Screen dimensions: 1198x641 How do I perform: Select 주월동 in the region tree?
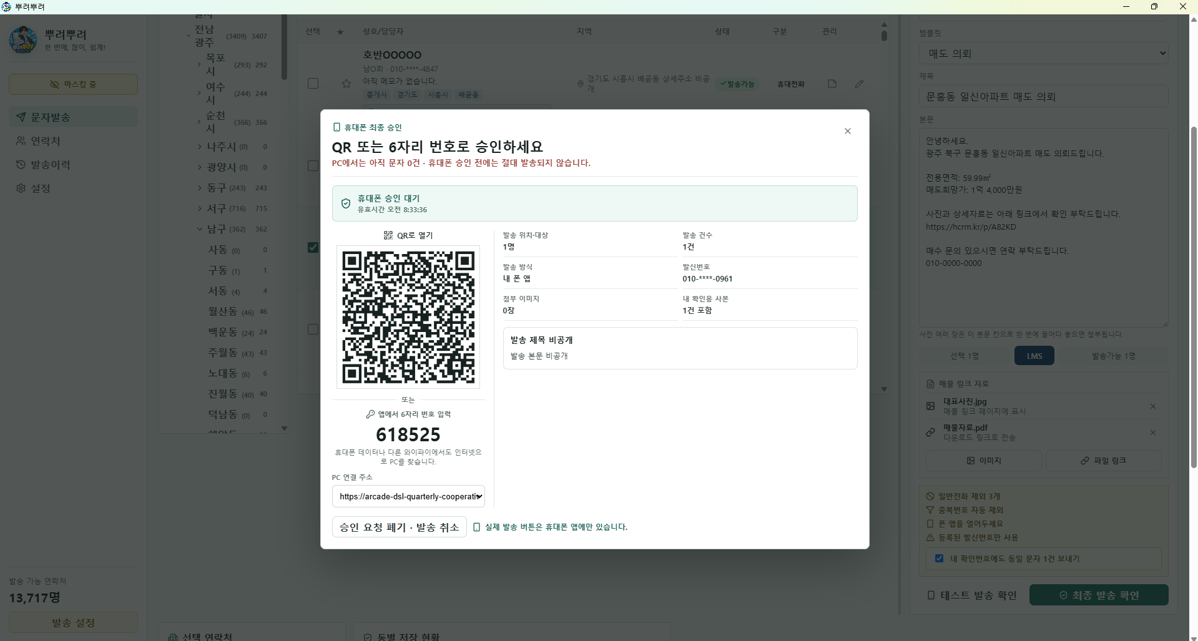tap(223, 353)
